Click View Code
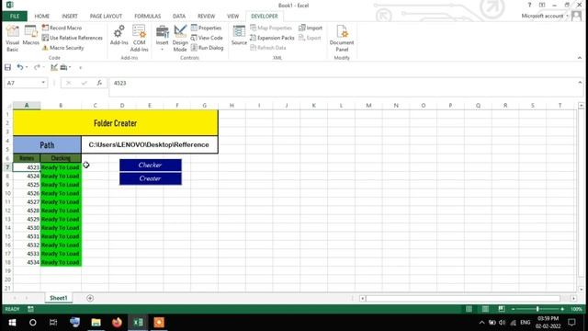Image resolution: width=588 pixels, height=331 pixels. click(207, 38)
